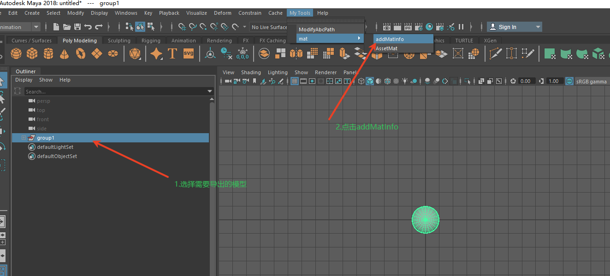The height and width of the screenshot is (276, 610).
Task: Select defaultLightSet in the Outliner
Action: [55, 147]
